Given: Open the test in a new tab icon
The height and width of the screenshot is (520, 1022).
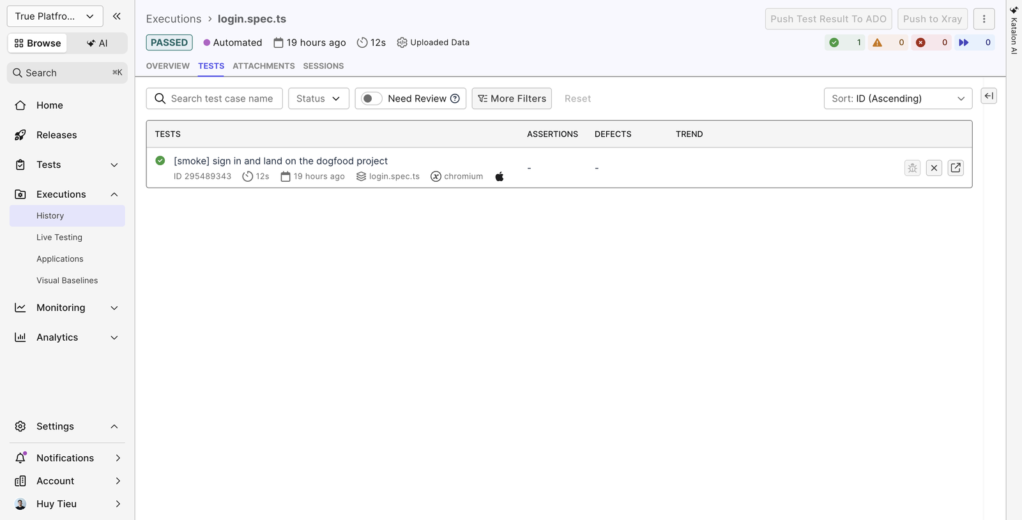Looking at the screenshot, I should pos(956,168).
